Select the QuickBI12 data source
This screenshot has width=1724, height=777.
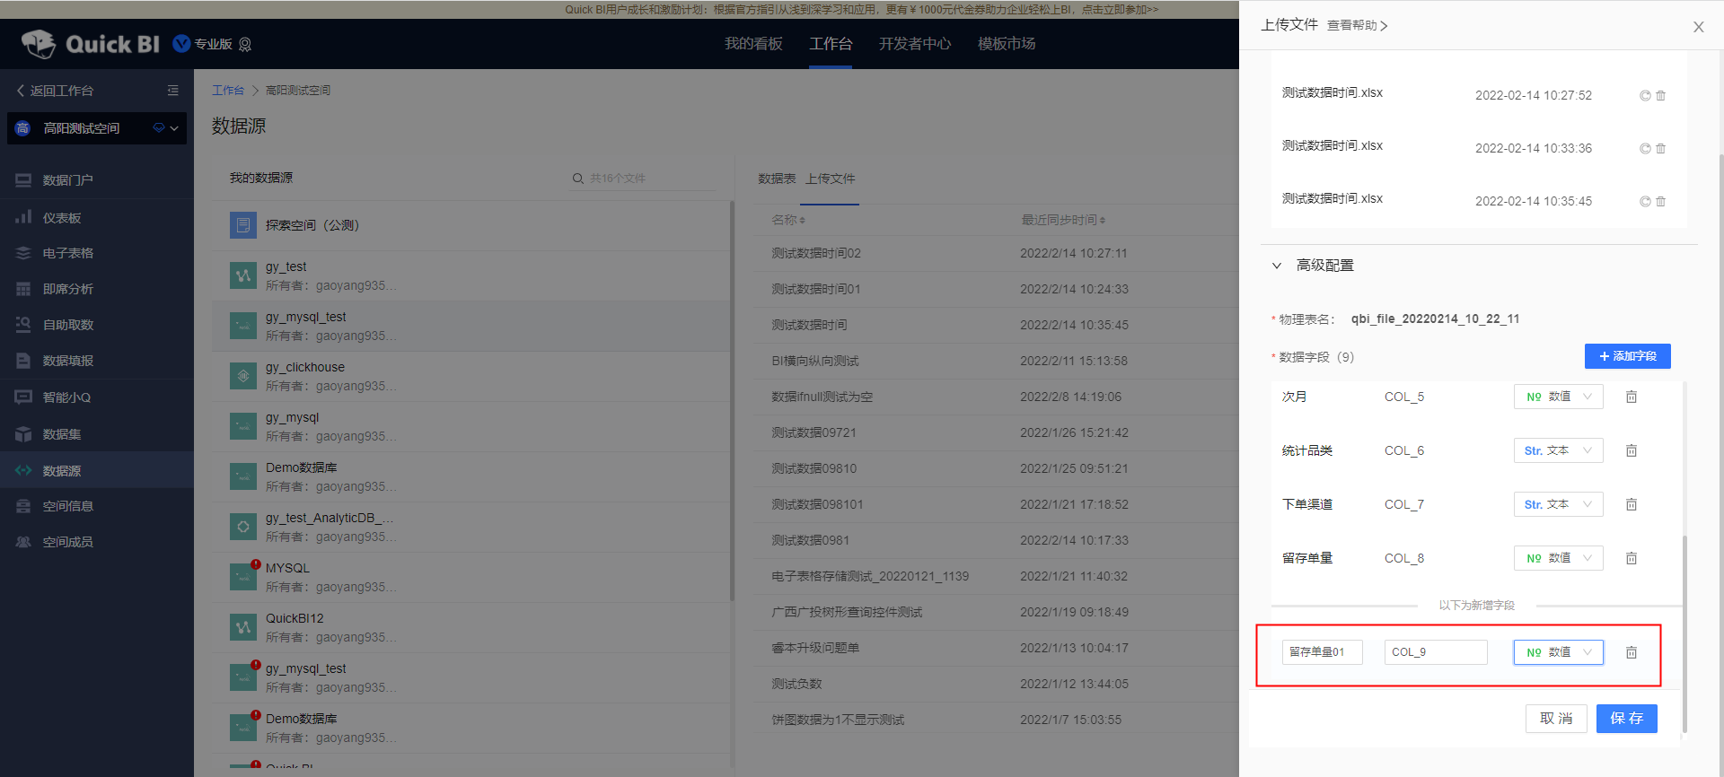tap(472, 627)
